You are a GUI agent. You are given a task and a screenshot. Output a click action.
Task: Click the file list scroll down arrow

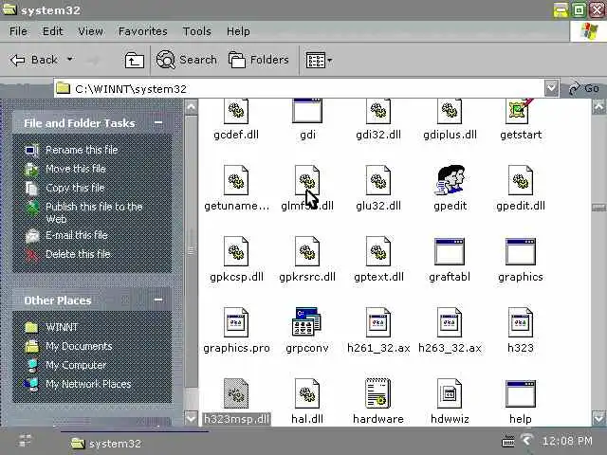tap(598, 418)
